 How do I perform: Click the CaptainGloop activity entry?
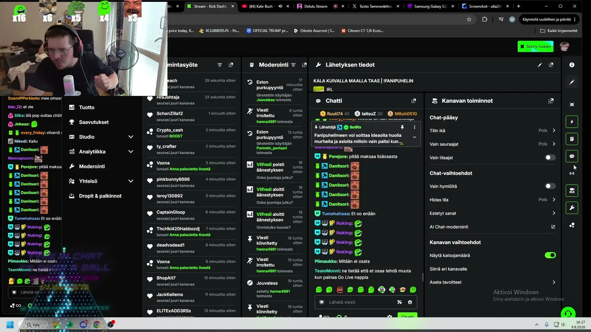(192, 215)
